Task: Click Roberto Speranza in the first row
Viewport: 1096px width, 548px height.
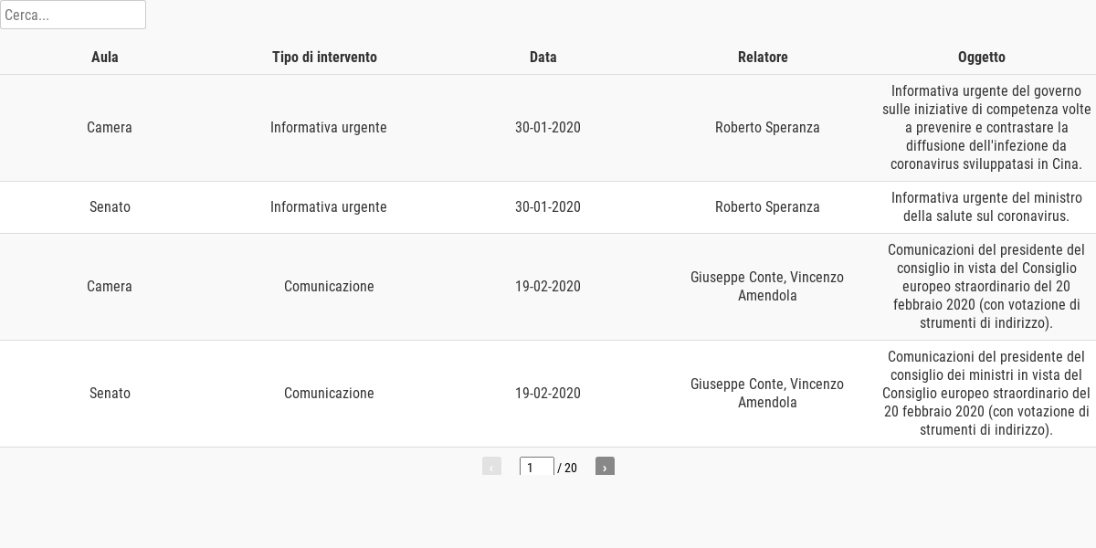Action: 767,128
